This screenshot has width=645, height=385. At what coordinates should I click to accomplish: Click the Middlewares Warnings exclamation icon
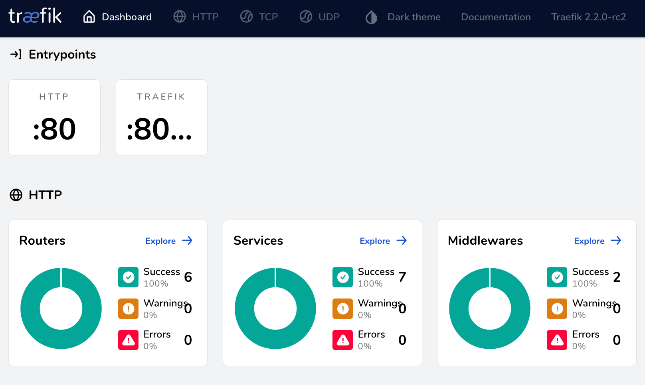point(557,308)
